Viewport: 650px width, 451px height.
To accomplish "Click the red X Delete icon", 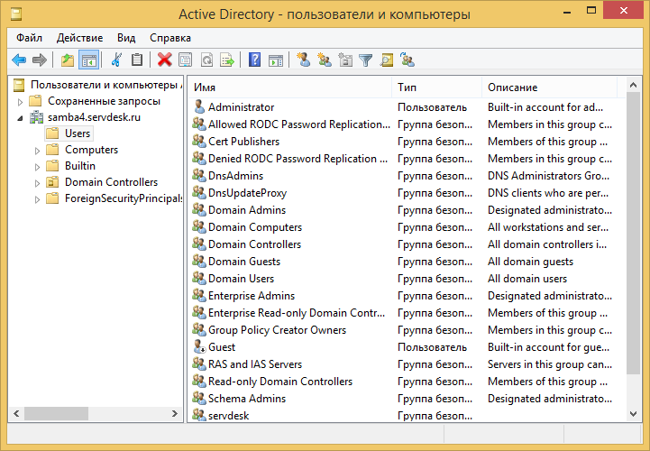I will (165, 60).
